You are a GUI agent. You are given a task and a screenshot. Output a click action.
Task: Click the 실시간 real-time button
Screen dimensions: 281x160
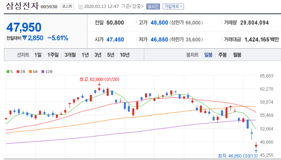click(153, 7)
